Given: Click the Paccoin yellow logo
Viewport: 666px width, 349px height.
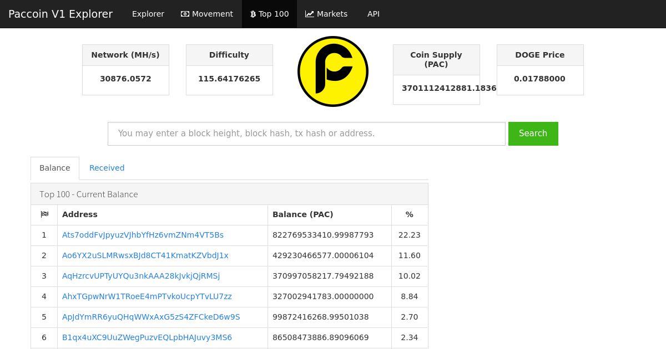Looking at the screenshot, I should 333,71.
